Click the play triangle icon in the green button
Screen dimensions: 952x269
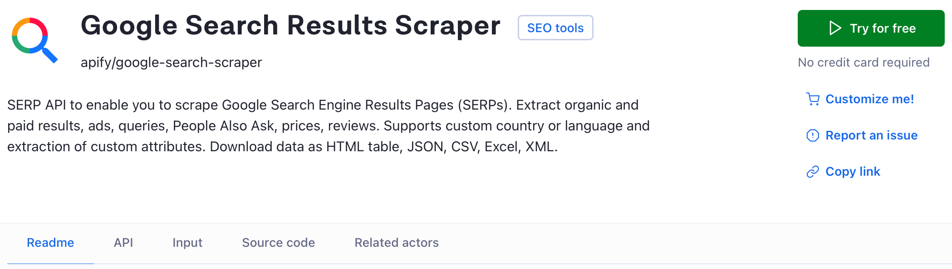pyautogui.click(x=835, y=28)
